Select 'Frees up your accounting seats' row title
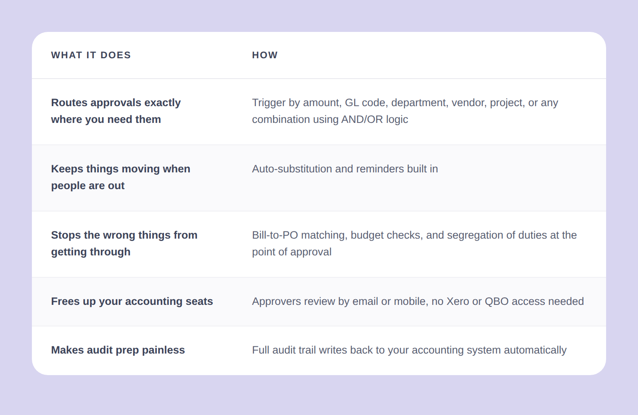The image size is (638, 415). pyautogui.click(x=132, y=301)
